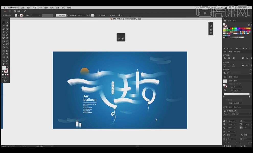This screenshot has width=253, height=153.
Task: Open language dropdown 英语: 美国
Action: tap(235, 146)
